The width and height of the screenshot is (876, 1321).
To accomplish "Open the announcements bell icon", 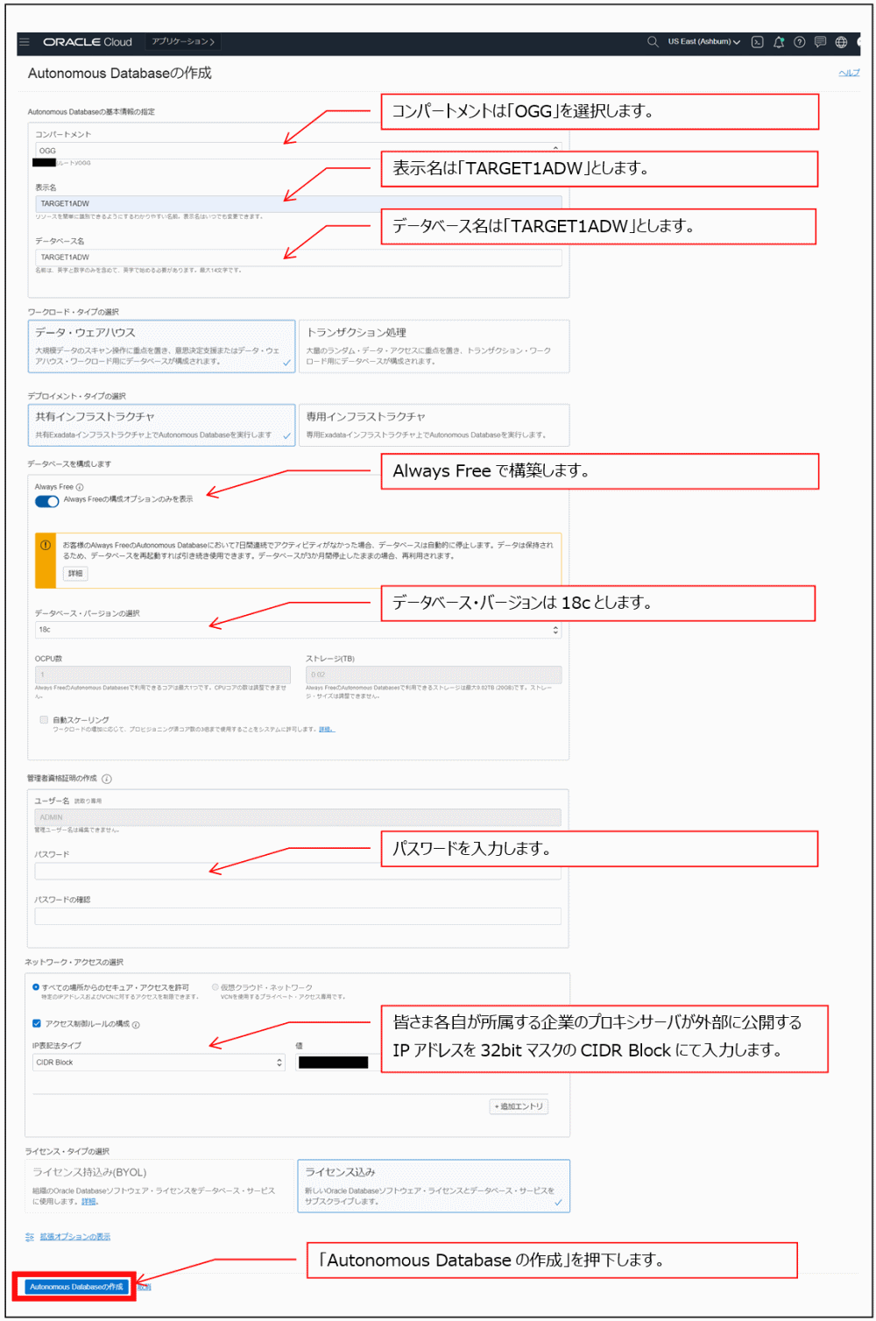I will (x=779, y=41).
